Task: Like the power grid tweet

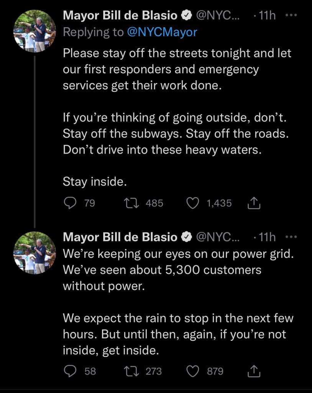Action: [x=192, y=371]
